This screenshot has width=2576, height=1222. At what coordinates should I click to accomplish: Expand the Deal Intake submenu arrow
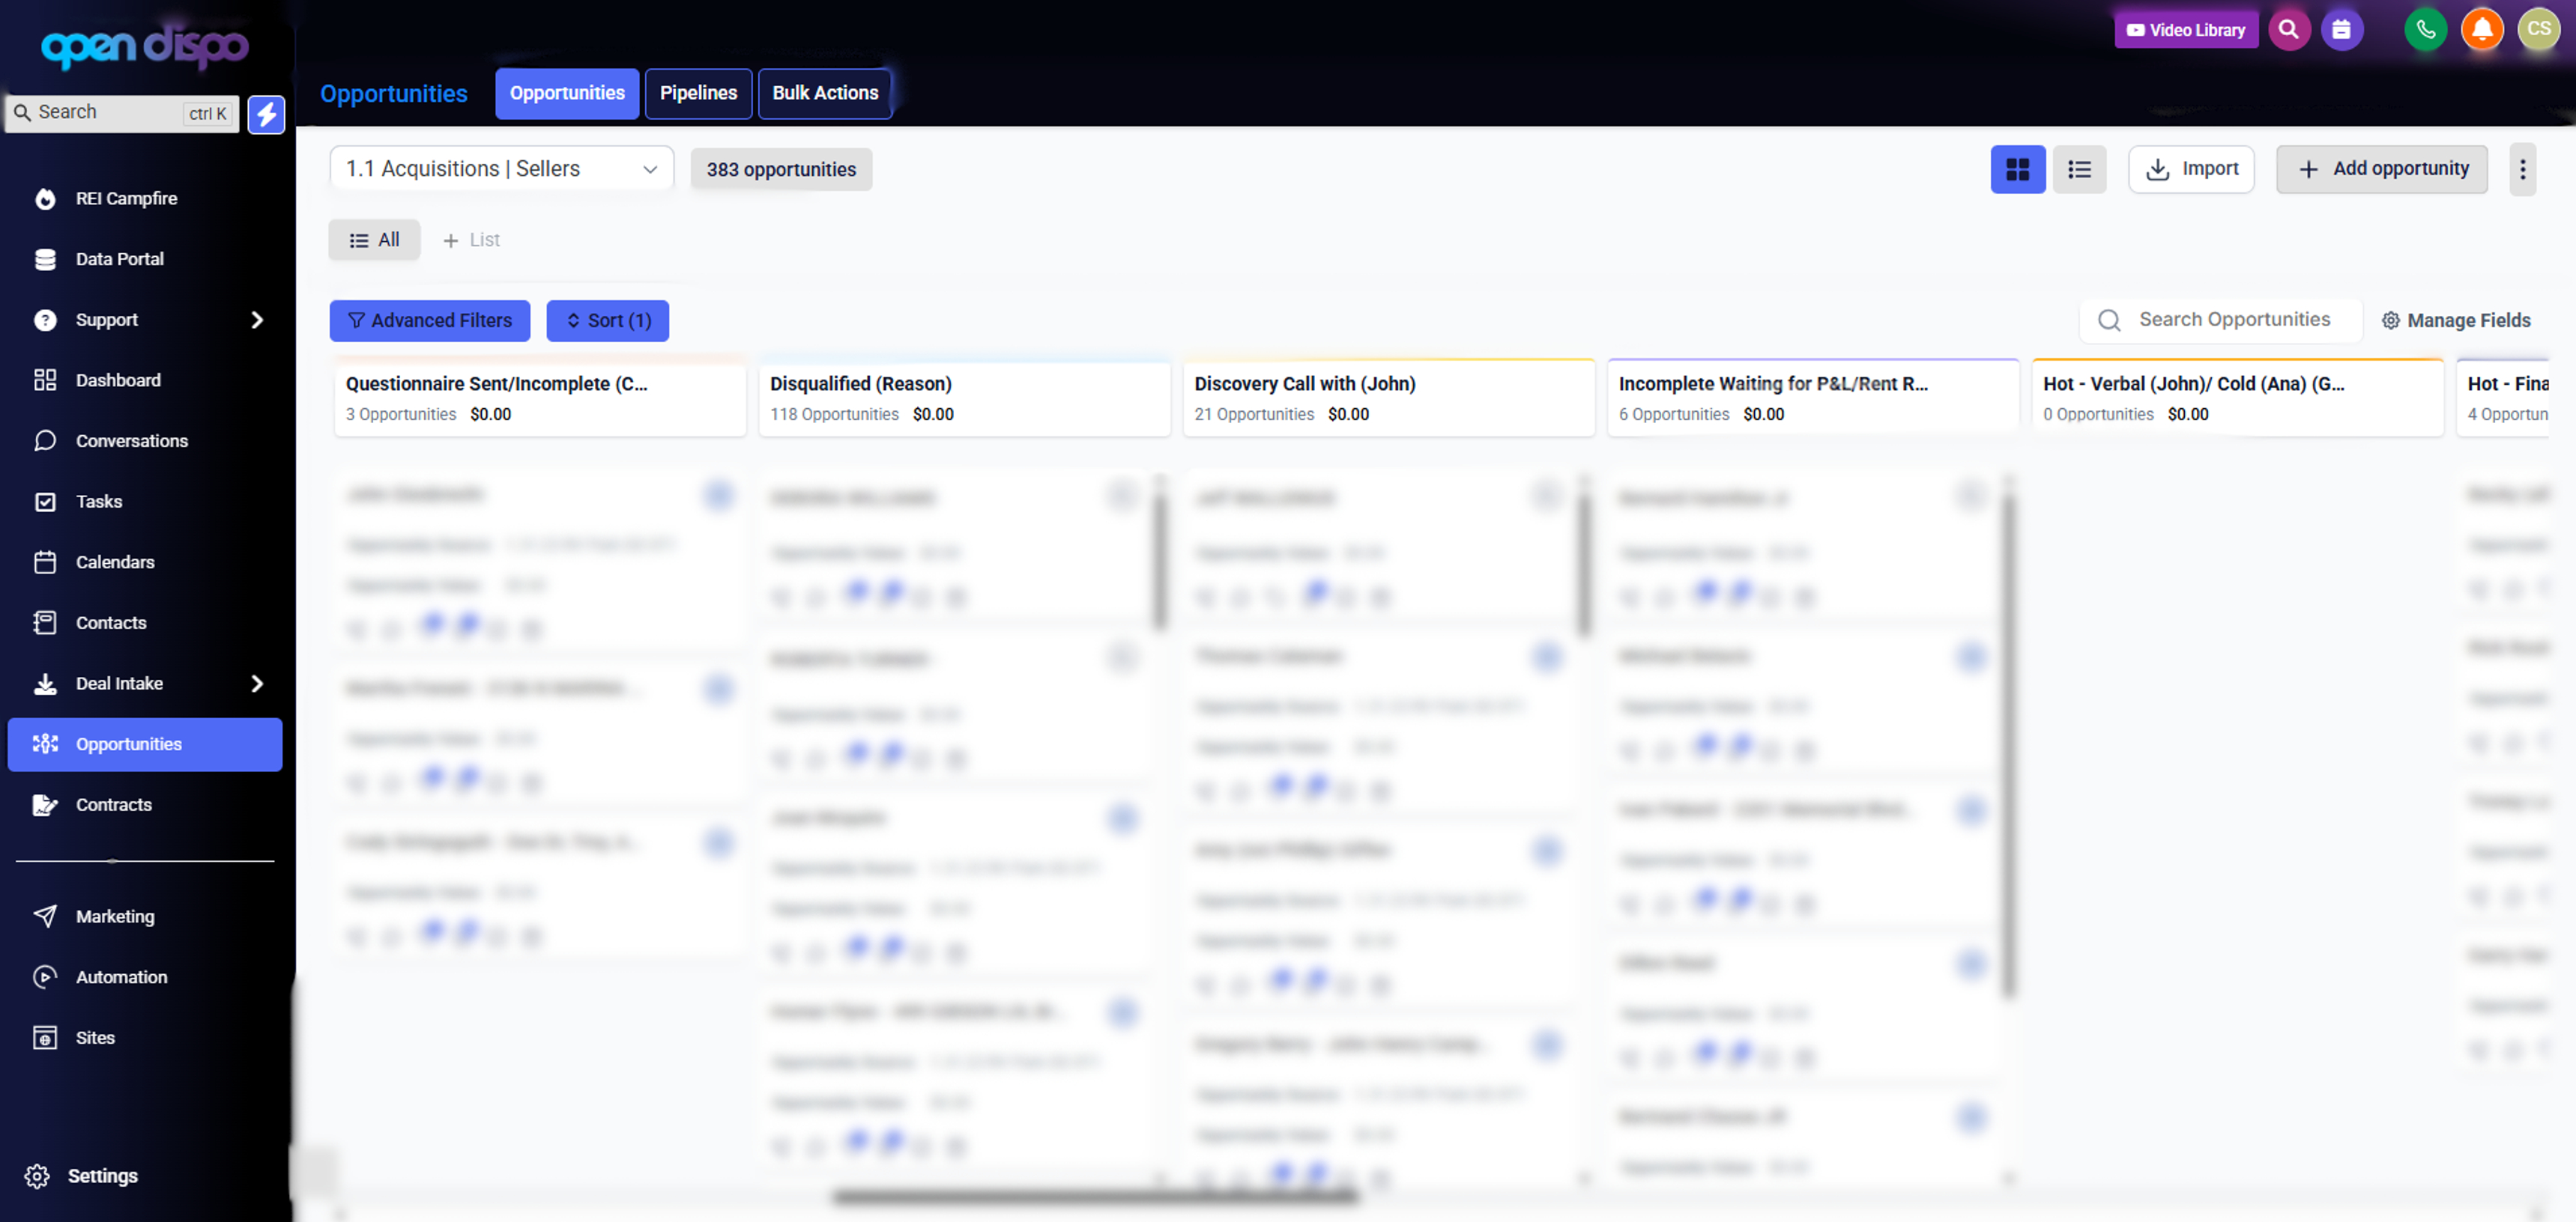pos(257,684)
